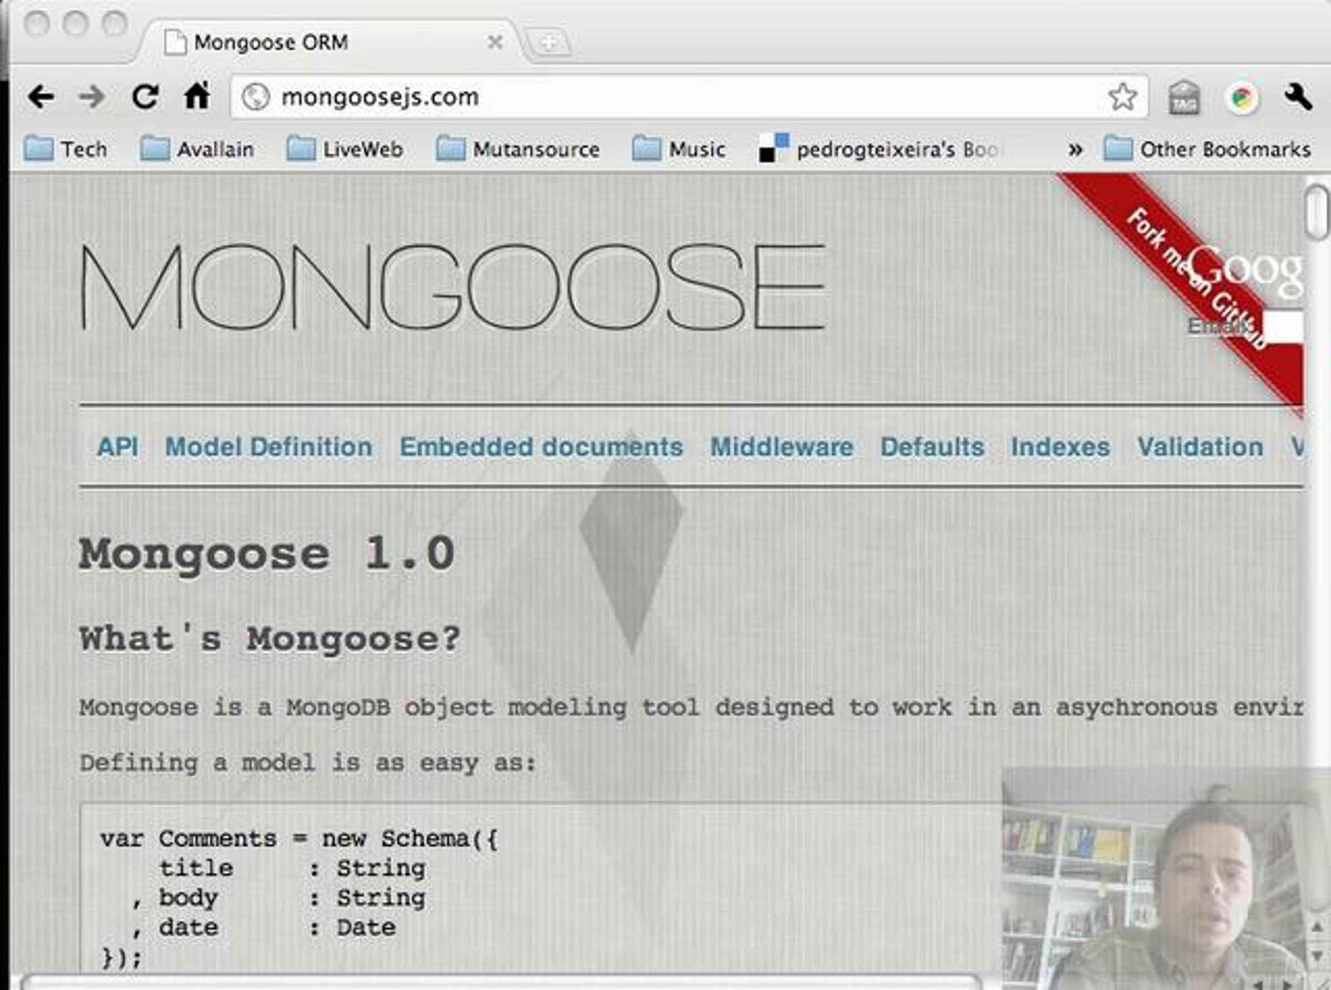Click the forward navigation arrow

coord(92,97)
